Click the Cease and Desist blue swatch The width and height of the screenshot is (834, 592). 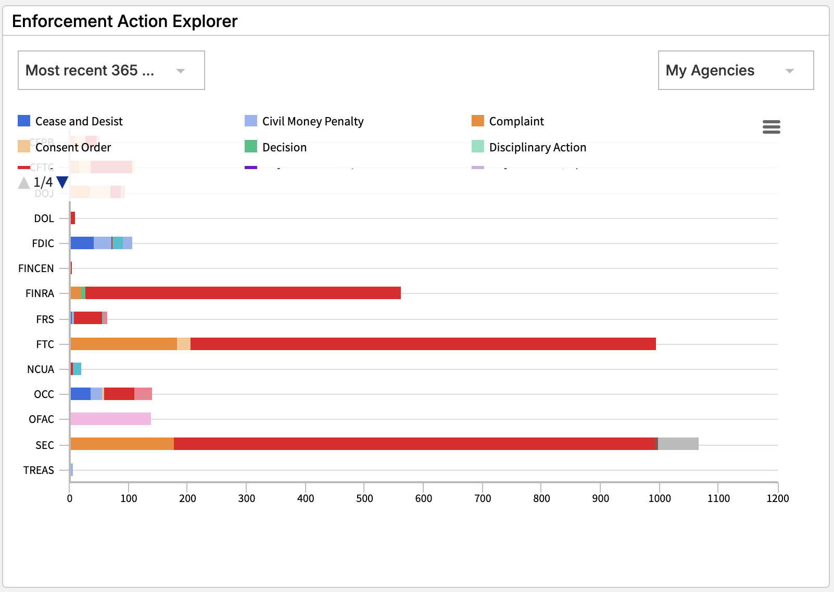click(24, 121)
